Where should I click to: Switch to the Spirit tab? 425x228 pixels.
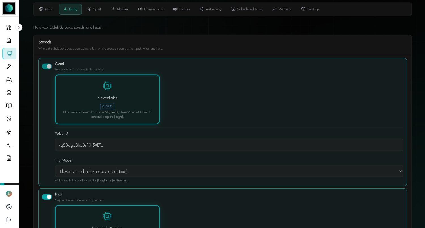[94, 9]
